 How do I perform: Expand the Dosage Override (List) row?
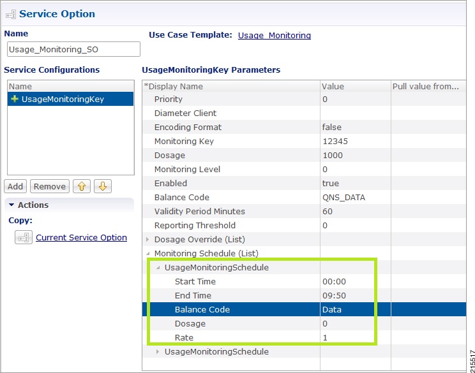click(147, 239)
